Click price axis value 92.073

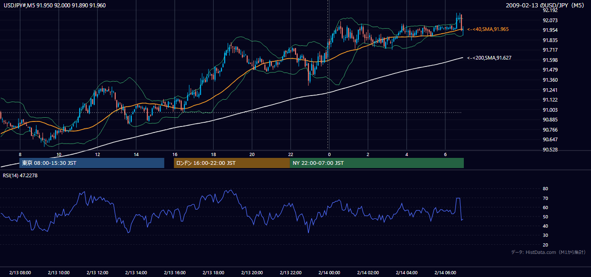[x=550, y=20]
